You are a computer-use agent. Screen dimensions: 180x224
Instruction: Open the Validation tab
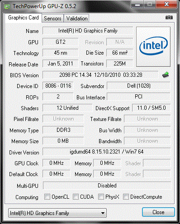click(77, 19)
